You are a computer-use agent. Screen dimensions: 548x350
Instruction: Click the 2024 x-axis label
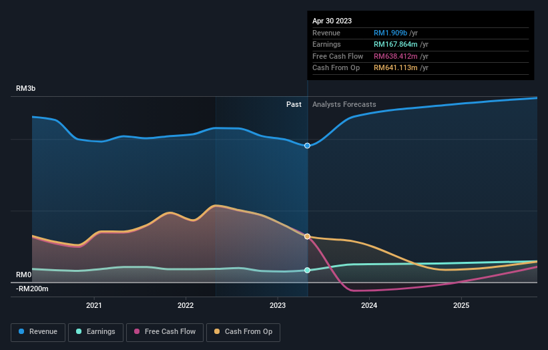click(369, 306)
